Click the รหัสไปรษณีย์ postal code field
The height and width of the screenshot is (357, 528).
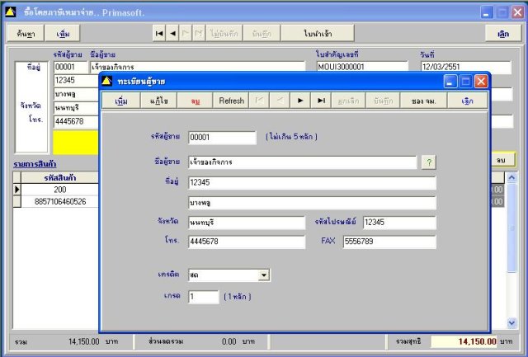pos(399,223)
